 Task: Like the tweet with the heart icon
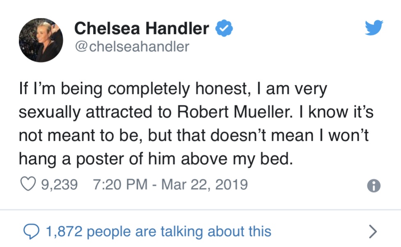pyautogui.click(x=28, y=184)
